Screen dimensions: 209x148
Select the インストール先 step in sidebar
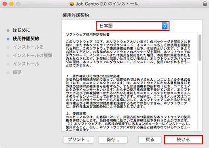28,47
